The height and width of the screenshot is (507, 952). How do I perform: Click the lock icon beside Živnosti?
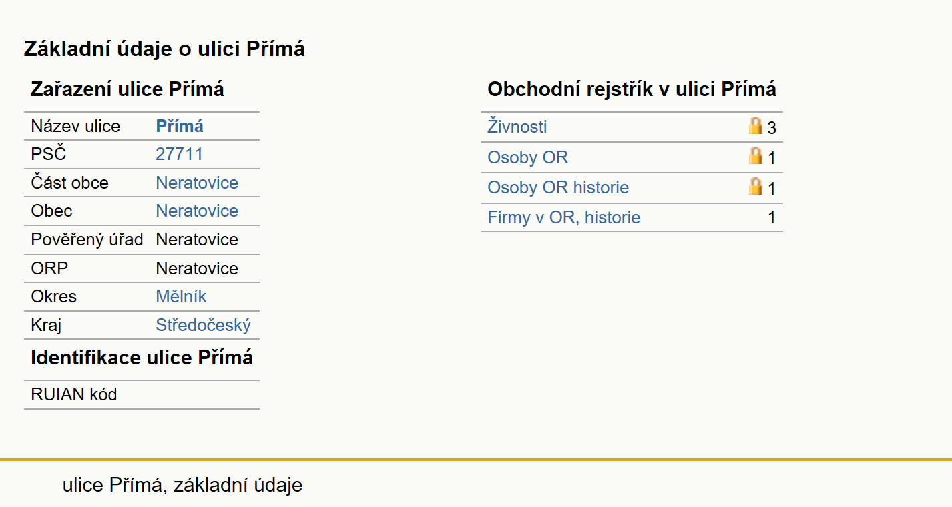pos(755,125)
